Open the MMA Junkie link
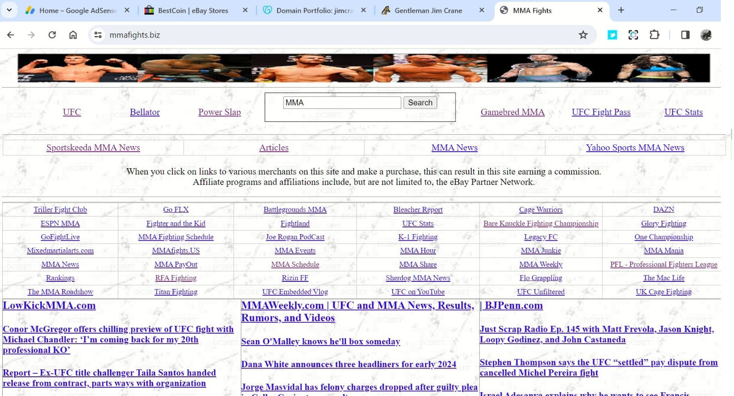Image resolution: width=734 pixels, height=396 pixels. click(541, 251)
